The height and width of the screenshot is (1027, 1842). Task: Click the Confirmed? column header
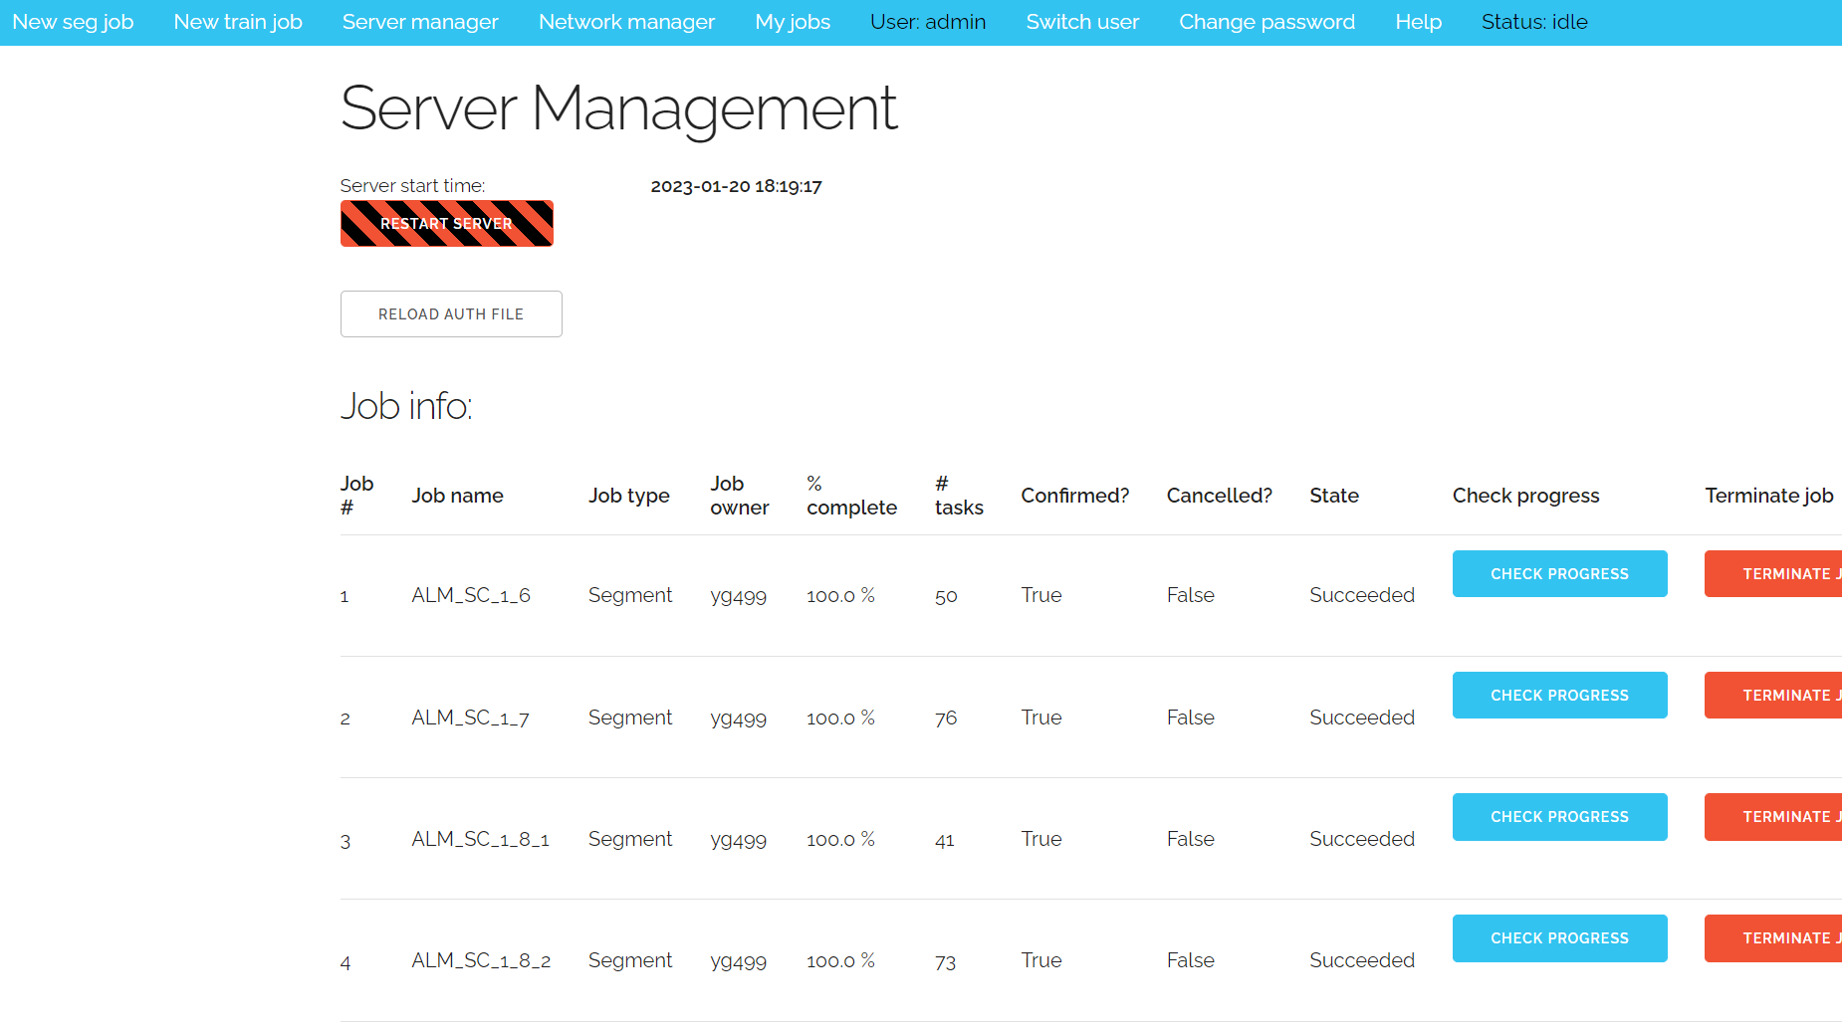pos(1074,496)
